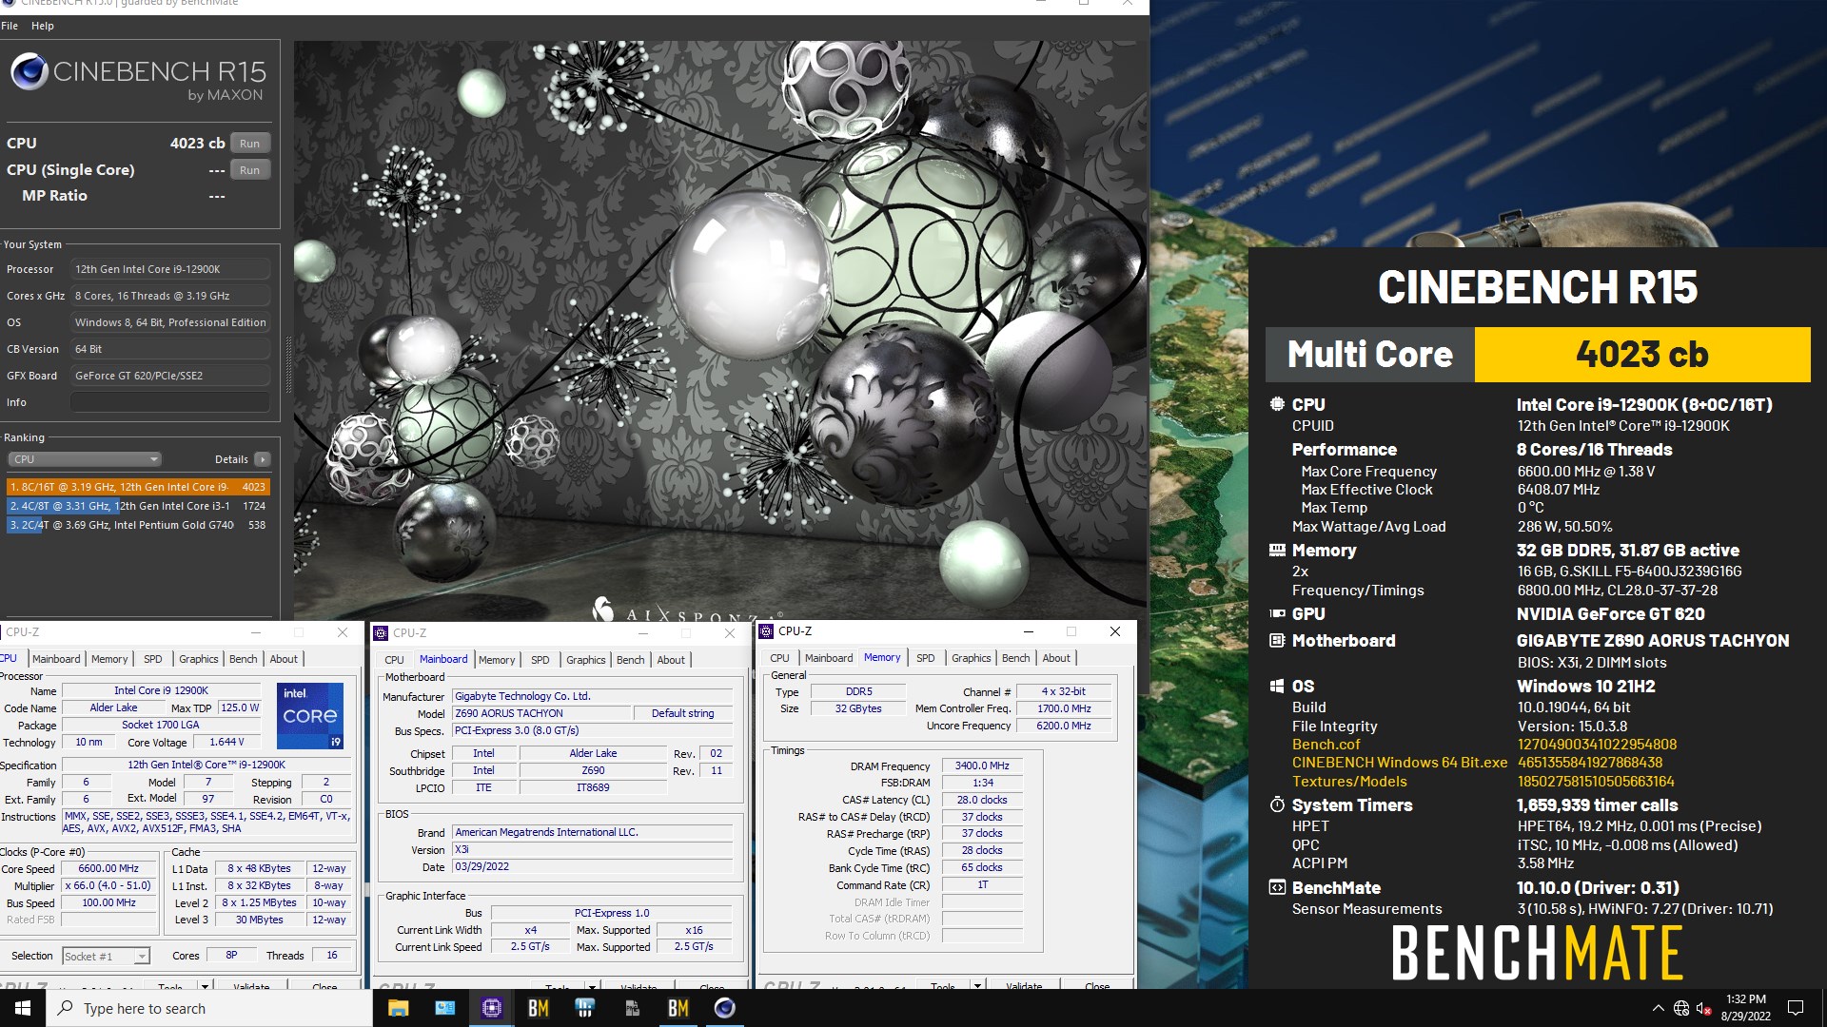Open Tools dropdown arrow in middle CPU-Z

point(592,986)
